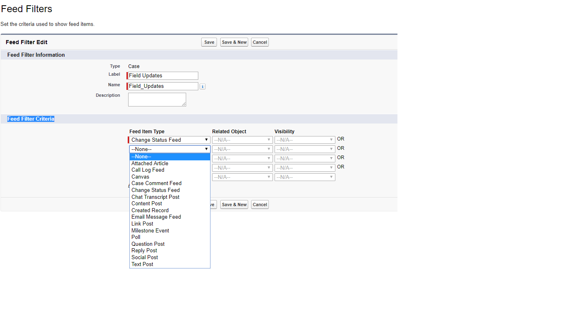This screenshot has width=584, height=328.
Task: Select Social Post feed item type
Action: [144, 257]
